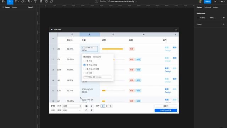Select column H header
Viewport: 227px width, 128px height.
click(144, 34)
